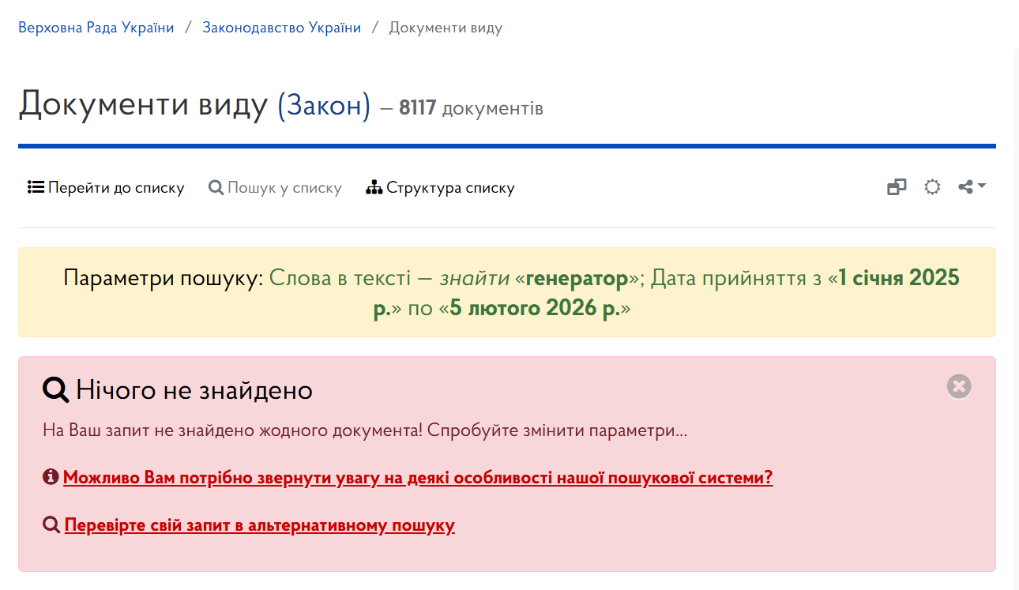This screenshot has height=590, width=1019.
Task: Open 'Перейти до списку' menu item
Action: click(x=115, y=188)
